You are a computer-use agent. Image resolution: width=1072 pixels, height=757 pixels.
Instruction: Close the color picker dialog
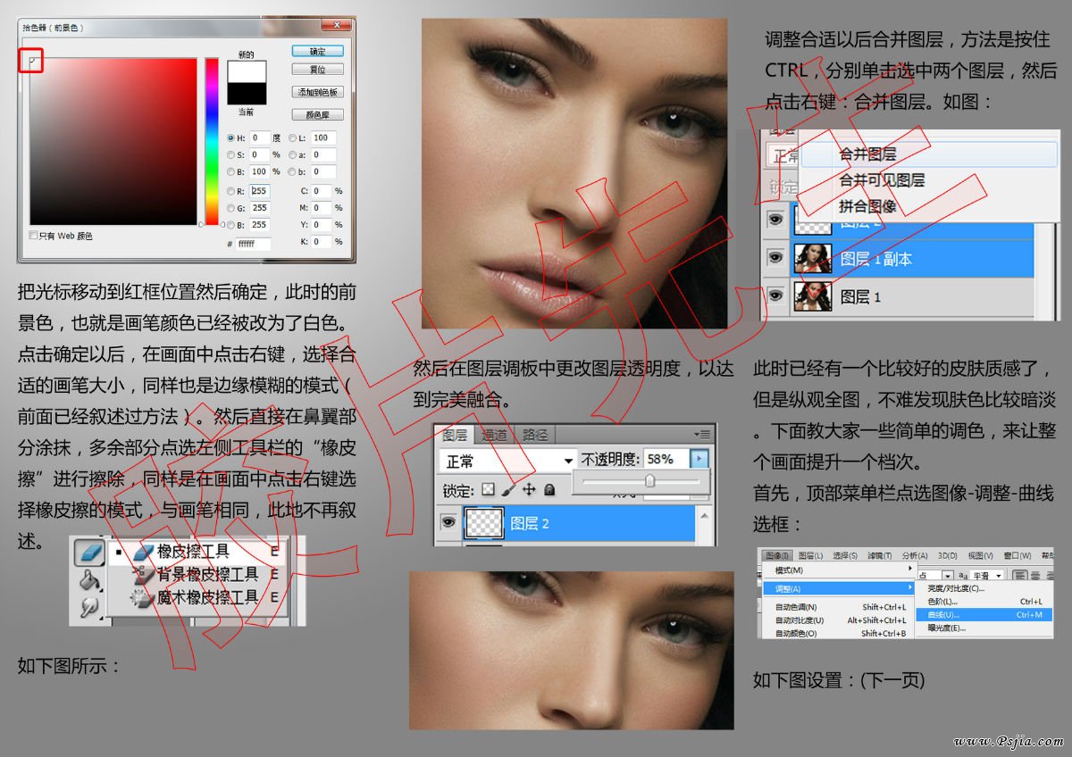click(x=335, y=27)
